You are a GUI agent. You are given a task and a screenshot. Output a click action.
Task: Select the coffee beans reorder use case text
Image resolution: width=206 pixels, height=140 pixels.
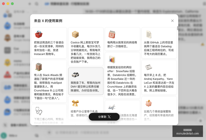point(122,44)
